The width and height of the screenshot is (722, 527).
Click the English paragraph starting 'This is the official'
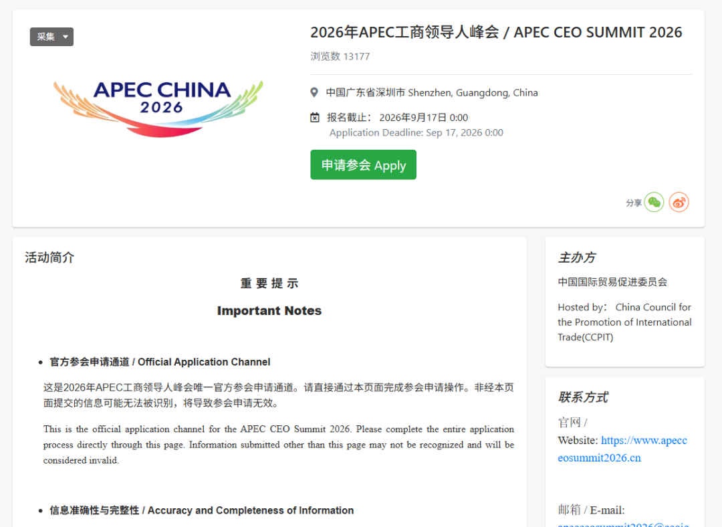279,445
